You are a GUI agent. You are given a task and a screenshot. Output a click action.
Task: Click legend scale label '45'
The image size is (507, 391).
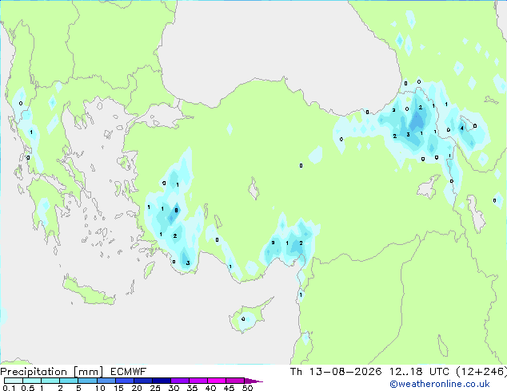(229, 388)
